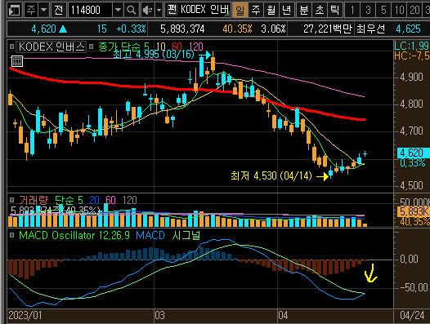Click the 4,620 price tag on axis

[x=414, y=153]
